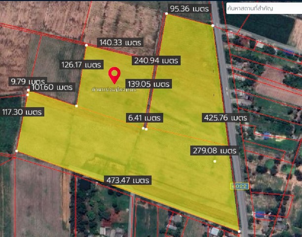Click the white vertex dot below 279.08 label
Screen dimensions: 302x237
click(x=215, y=161)
